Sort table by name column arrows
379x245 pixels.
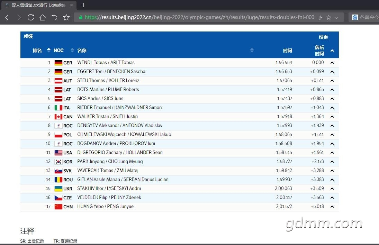(252, 51)
